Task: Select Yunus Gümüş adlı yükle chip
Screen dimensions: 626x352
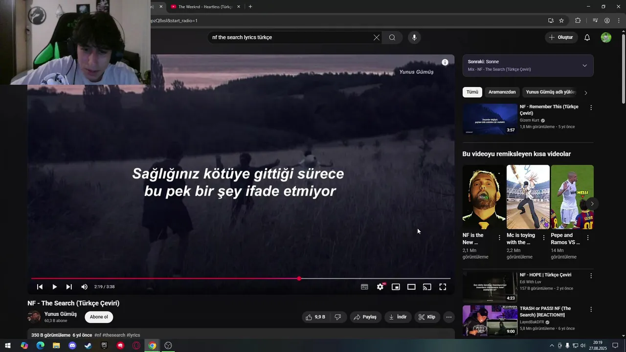Action: [x=551, y=92]
